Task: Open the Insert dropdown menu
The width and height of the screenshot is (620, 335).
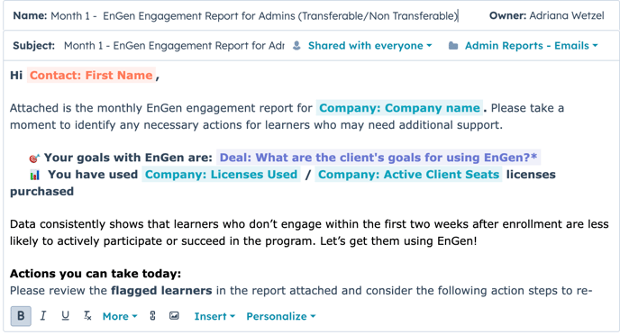Action: pos(214,316)
